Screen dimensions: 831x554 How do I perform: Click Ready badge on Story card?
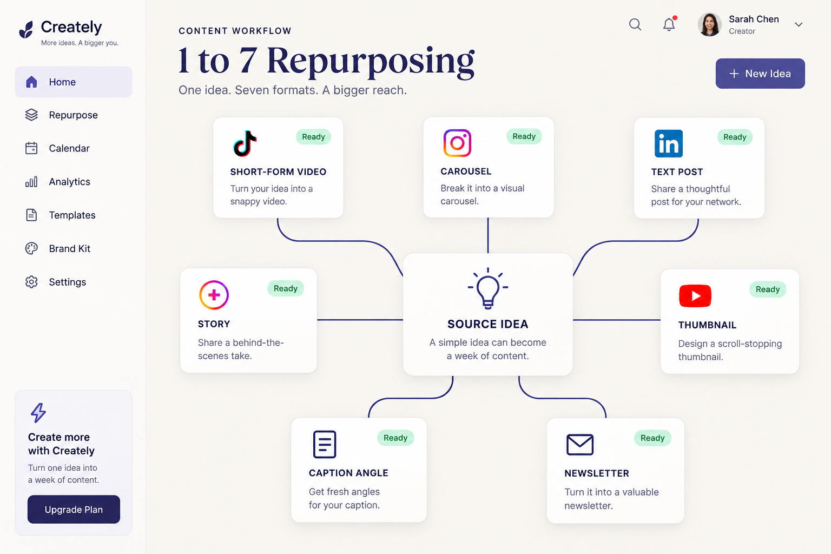click(286, 288)
